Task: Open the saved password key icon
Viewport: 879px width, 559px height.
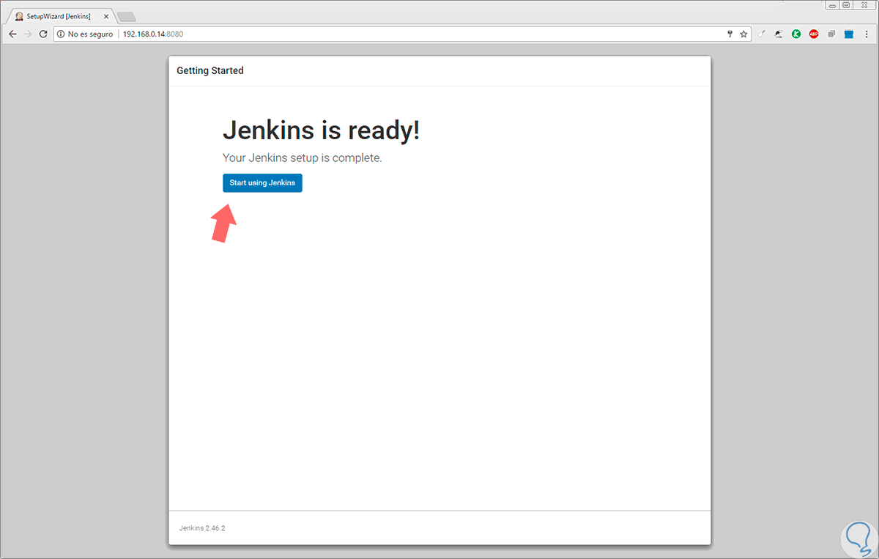Action: pyautogui.click(x=730, y=34)
